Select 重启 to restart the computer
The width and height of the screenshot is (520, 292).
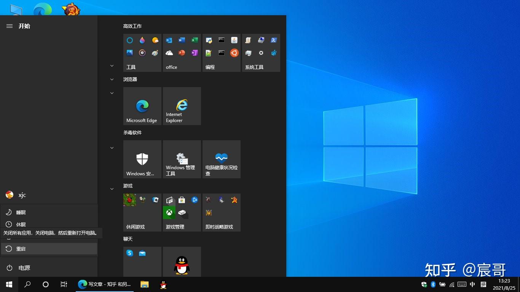point(49,249)
